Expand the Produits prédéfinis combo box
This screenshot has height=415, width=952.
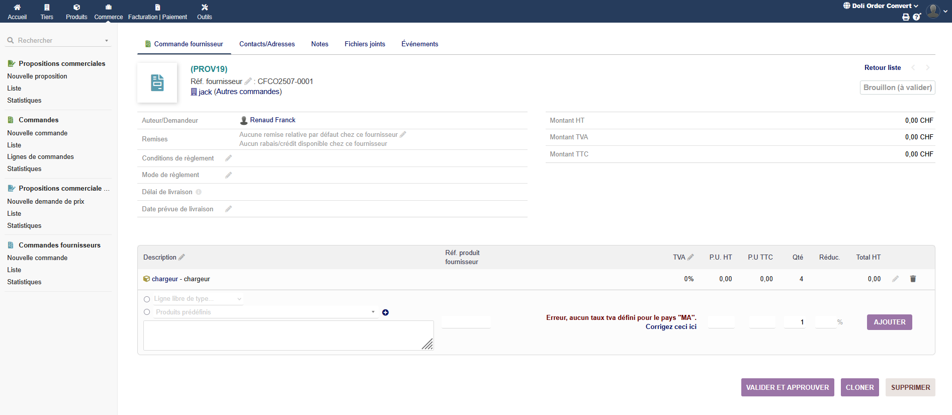tap(266, 312)
